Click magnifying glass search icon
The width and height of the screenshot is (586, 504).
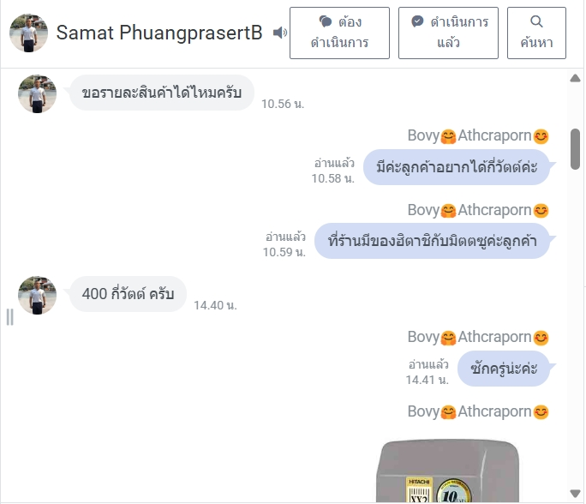pos(536,21)
